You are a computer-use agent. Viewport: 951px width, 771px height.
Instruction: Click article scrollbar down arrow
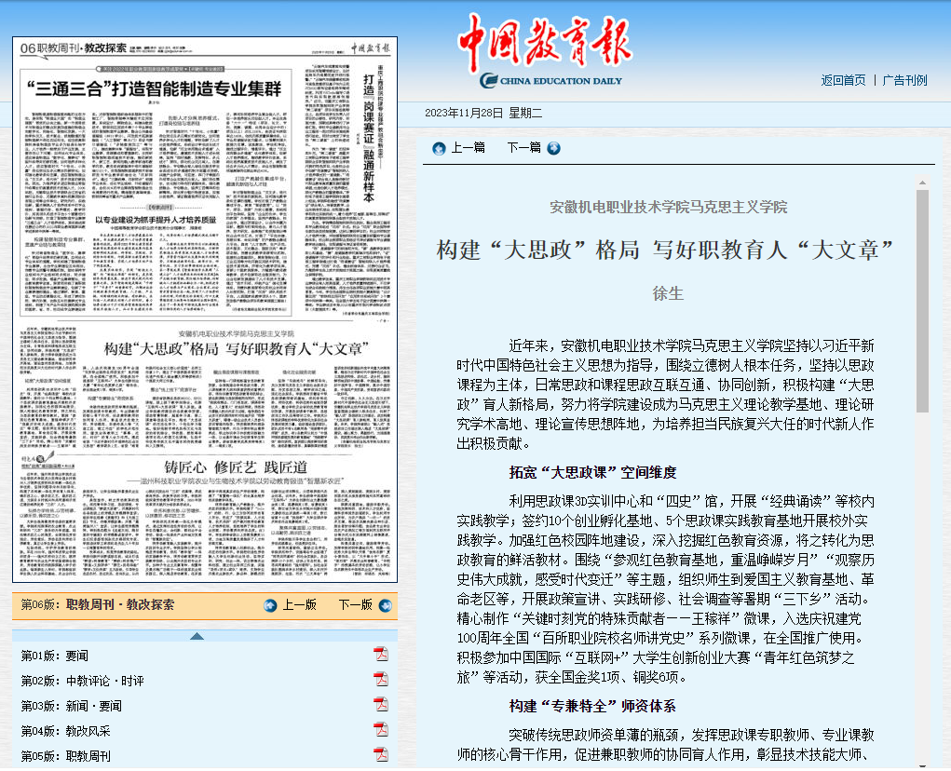922,765
